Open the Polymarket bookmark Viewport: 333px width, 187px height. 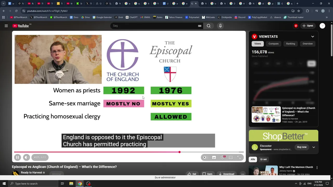(192, 17)
